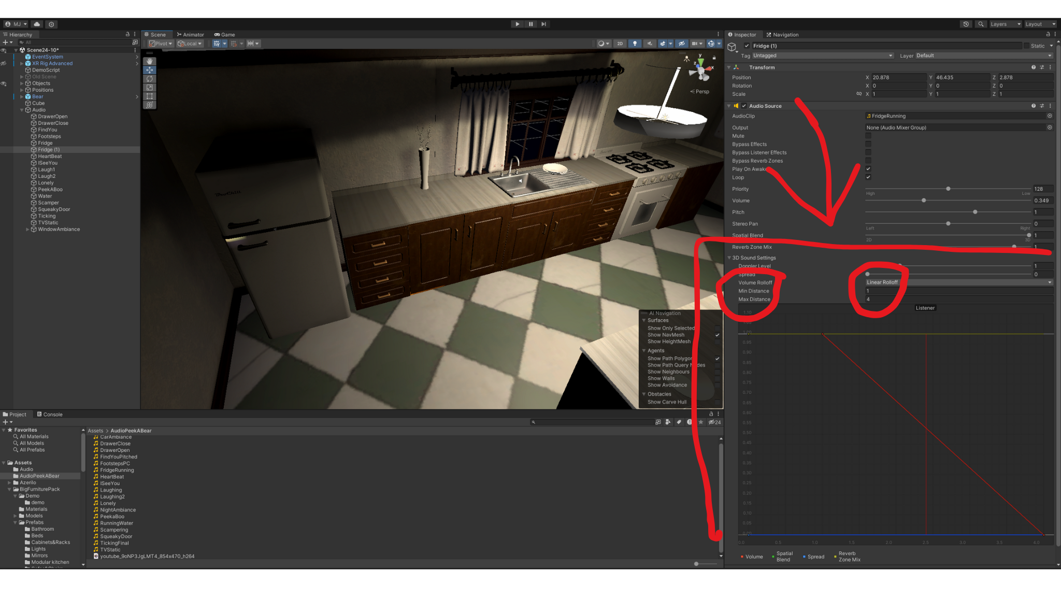Viewport: 1061px width, 597px height.
Task: Adjust the Volume slider handle
Action: [x=924, y=201]
